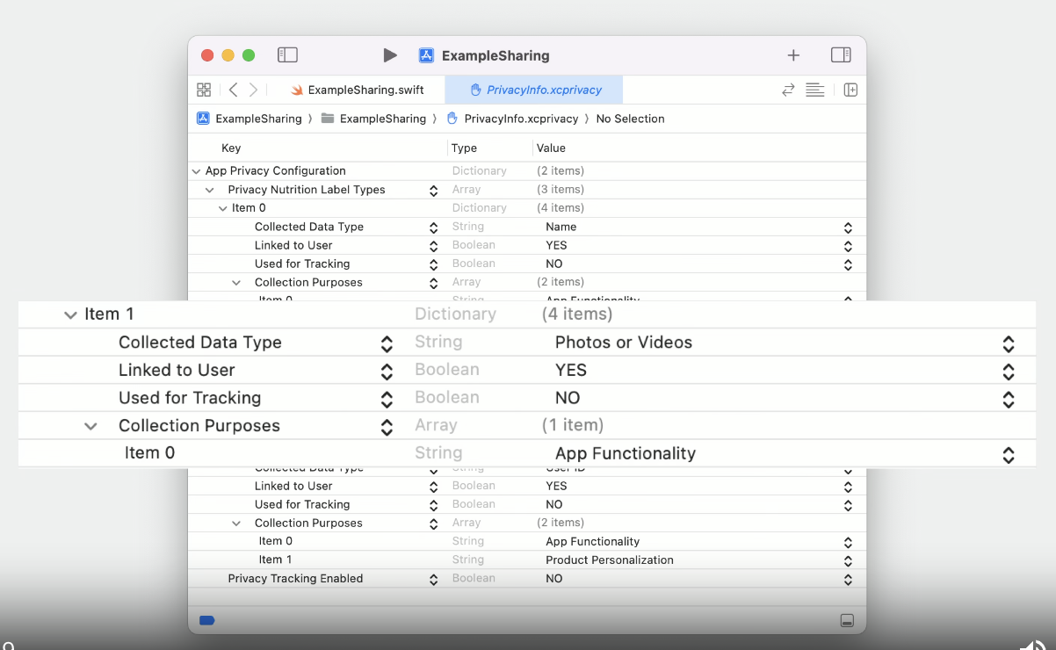Run the ExampleSharing project with play button
Screen dimensions: 1056x650
390,55
